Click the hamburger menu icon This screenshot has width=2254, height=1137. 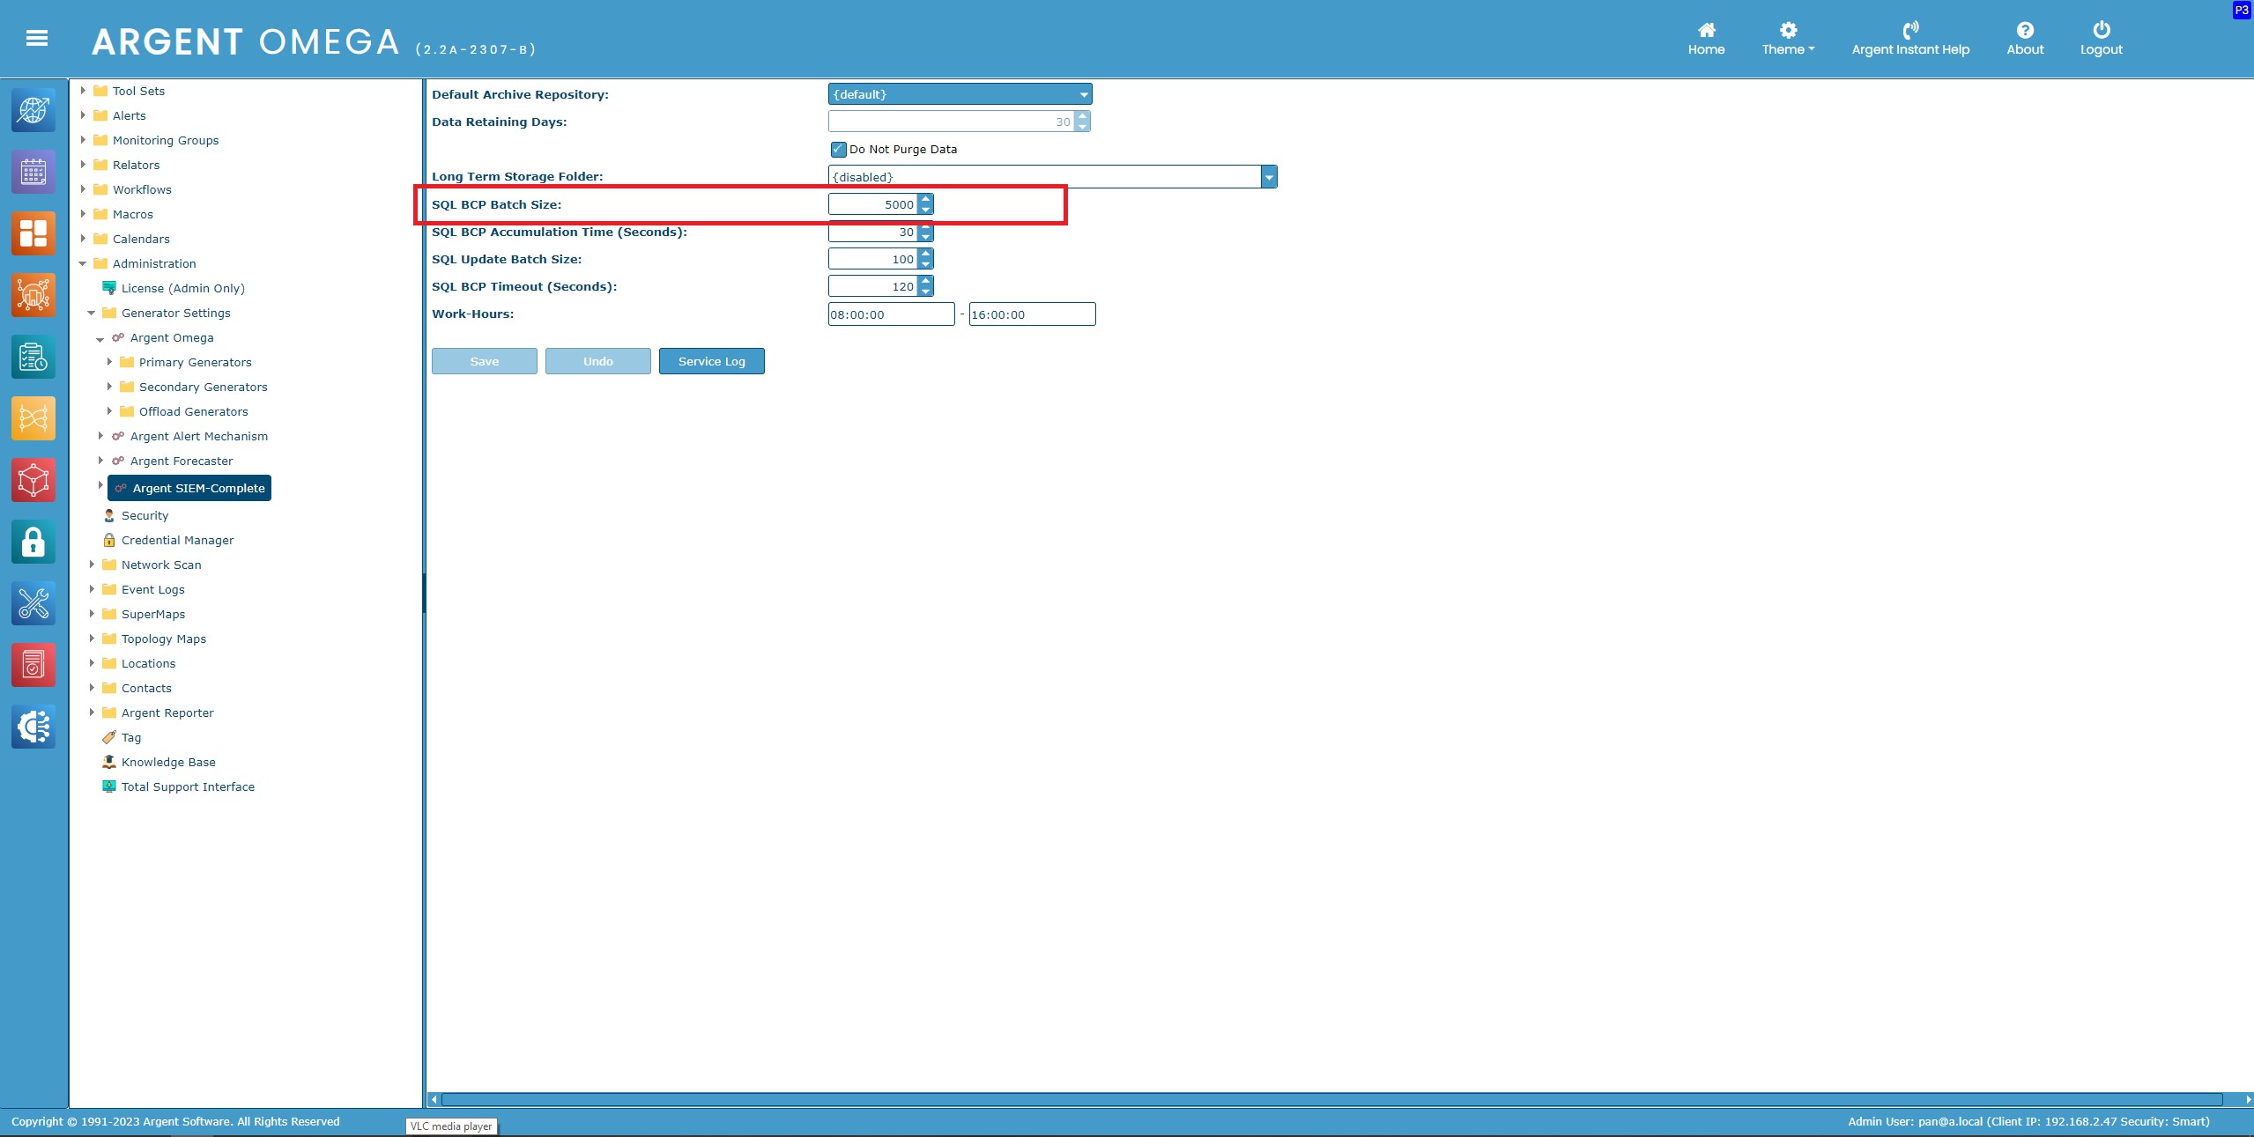(x=36, y=38)
